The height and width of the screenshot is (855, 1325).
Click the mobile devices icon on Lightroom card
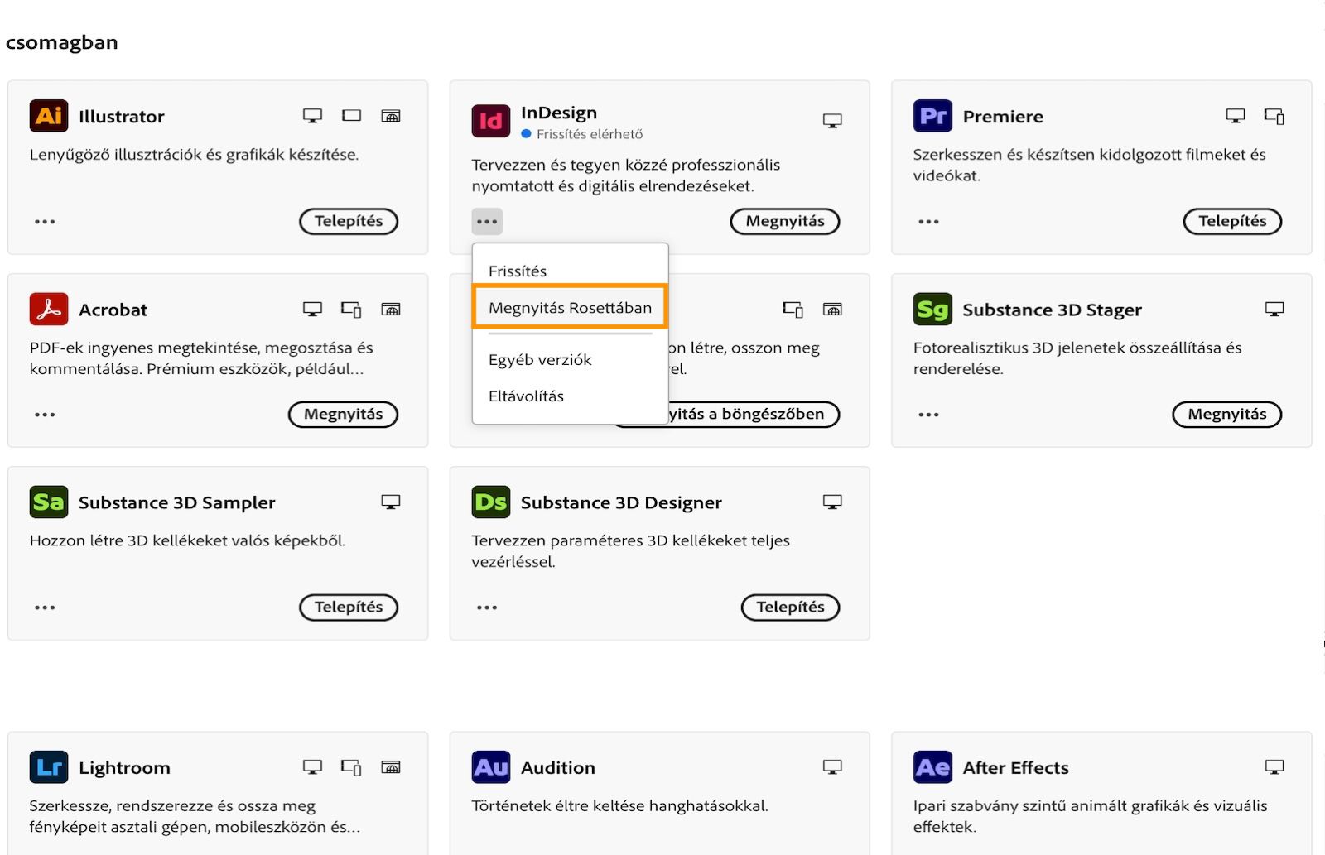[352, 767]
